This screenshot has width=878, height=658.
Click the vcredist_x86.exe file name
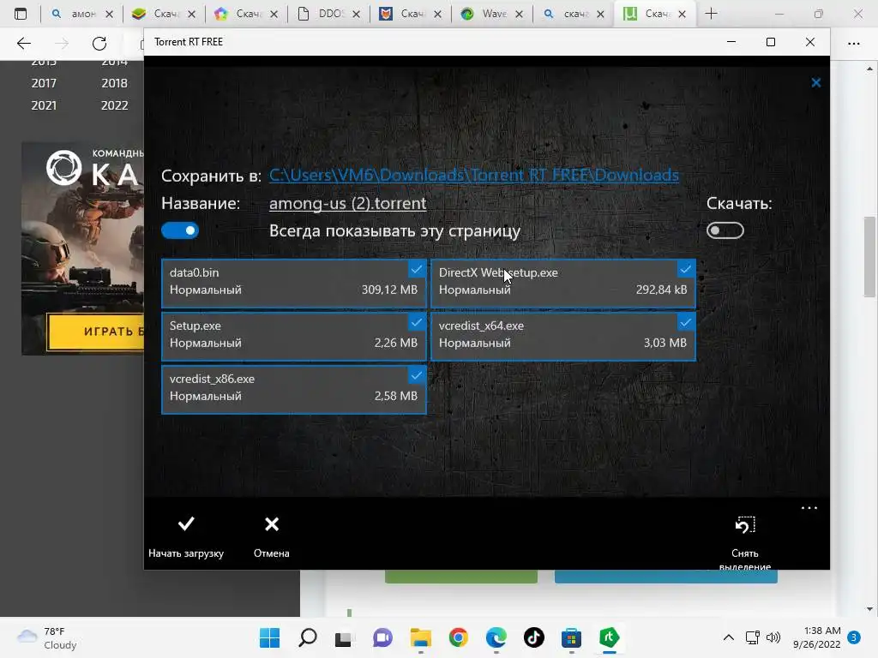tap(213, 379)
